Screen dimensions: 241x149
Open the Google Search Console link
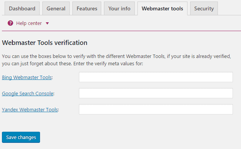(28, 93)
